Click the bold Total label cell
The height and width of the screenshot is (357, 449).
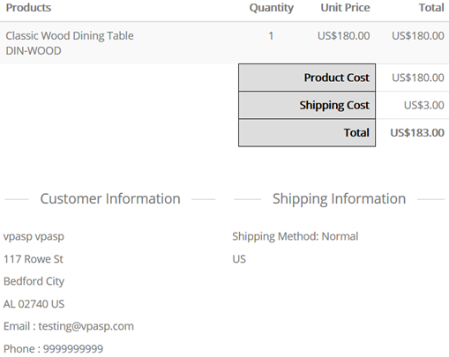pos(307,132)
